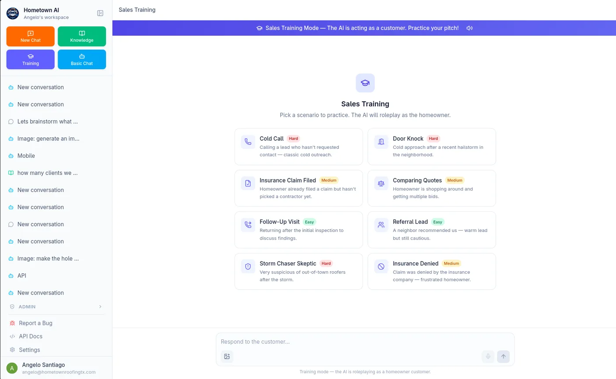This screenshot has height=379, width=616.
Task: Click the gear icon next to Settings
Action: [x=12, y=350]
